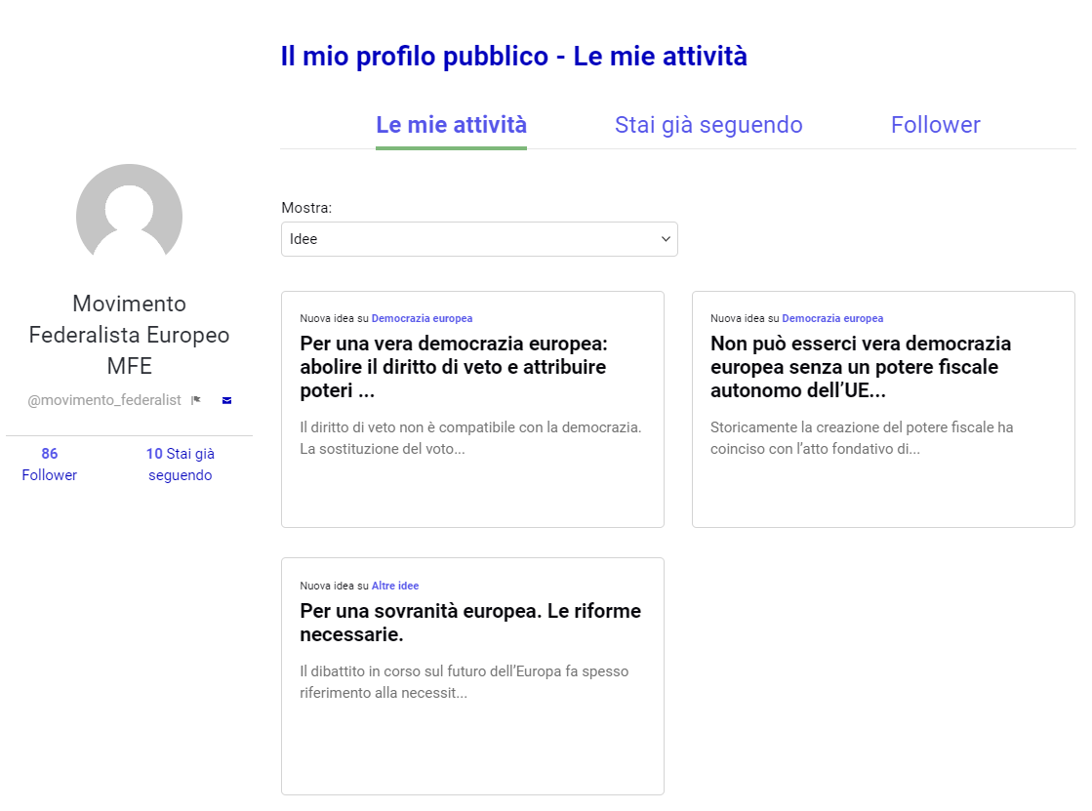Click description 'Il diritto di veto non è compatibile'
This screenshot has width=1092, height=811.
[470, 437]
